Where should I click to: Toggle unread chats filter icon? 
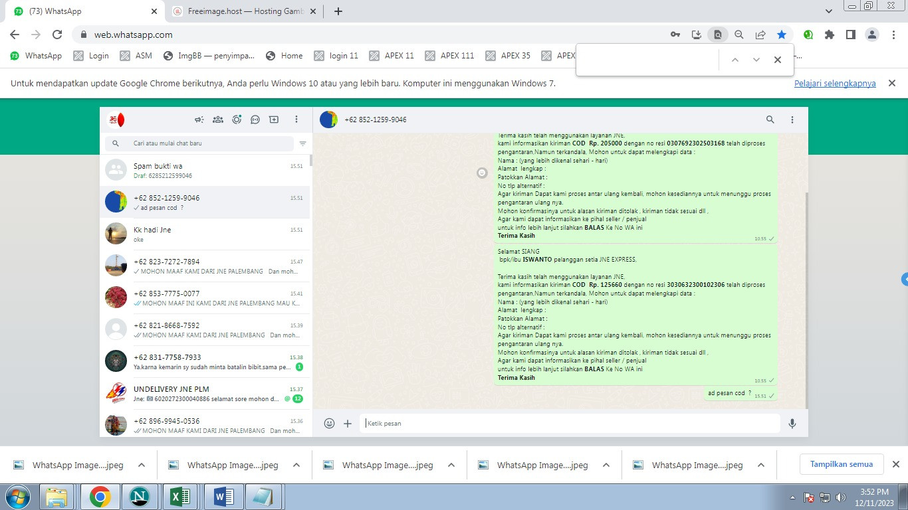303,143
